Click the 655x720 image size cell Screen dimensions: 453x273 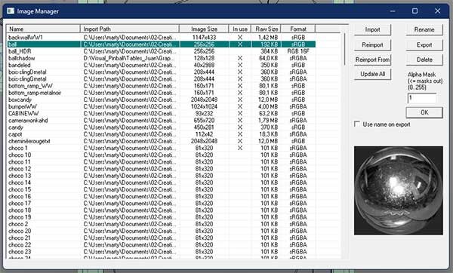(x=204, y=121)
